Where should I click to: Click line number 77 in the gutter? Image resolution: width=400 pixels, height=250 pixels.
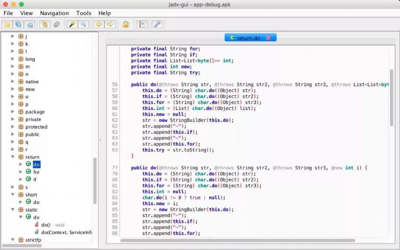pyautogui.click(x=115, y=168)
